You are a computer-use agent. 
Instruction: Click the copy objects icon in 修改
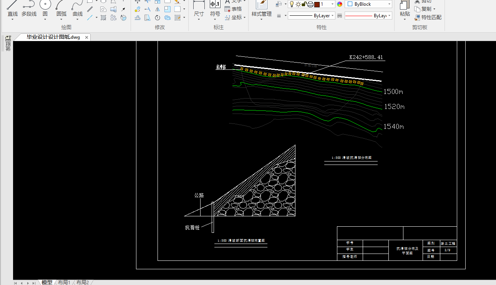coord(138,9)
